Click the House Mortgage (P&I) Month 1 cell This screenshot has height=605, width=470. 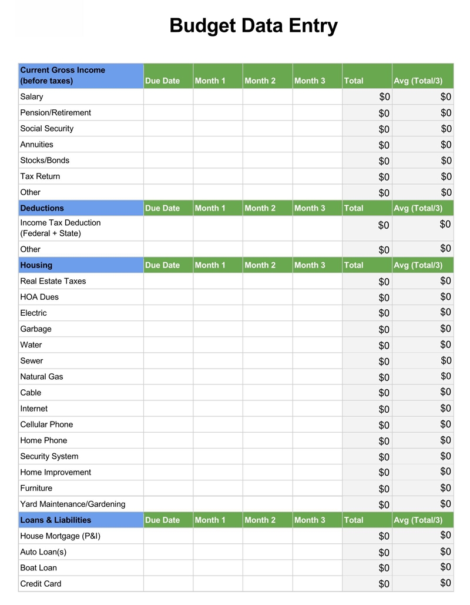pyautogui.click(x=217, y=536)
